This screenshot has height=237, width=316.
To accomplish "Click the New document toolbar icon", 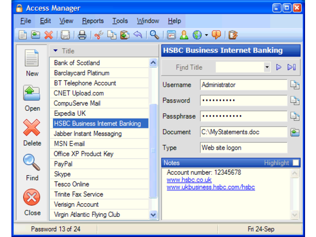I will [22, 35].
